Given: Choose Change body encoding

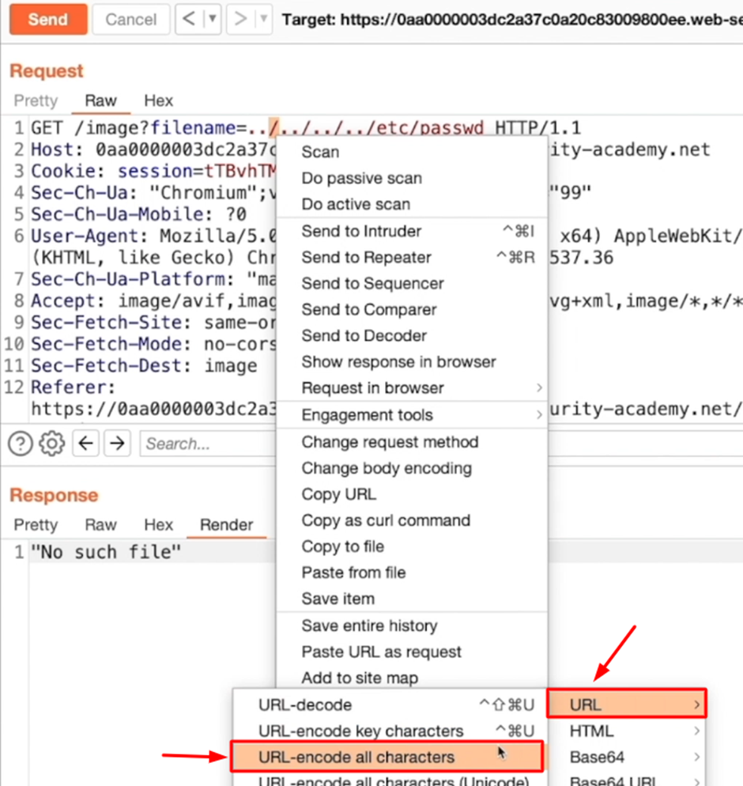Looking at the screenshot, I should click(x=412, y=467).
